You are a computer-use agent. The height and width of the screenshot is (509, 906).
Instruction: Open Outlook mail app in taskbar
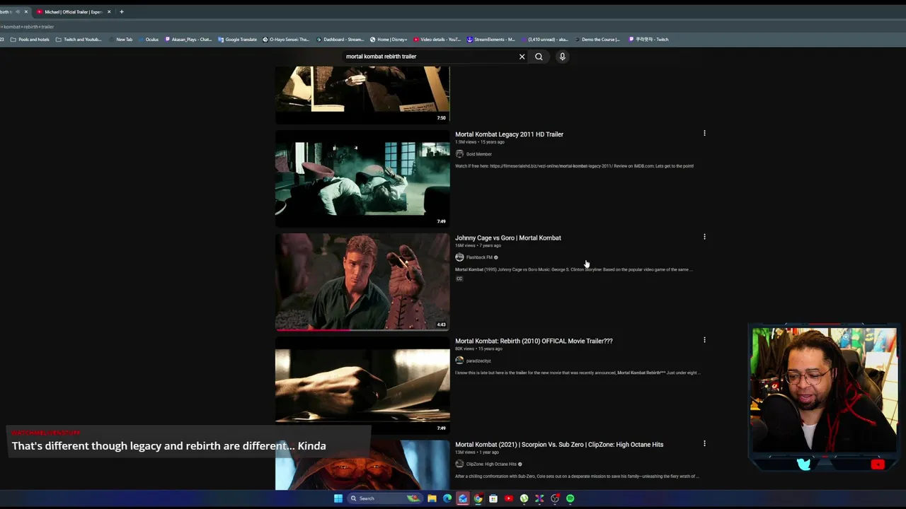(x=463, y=498)
